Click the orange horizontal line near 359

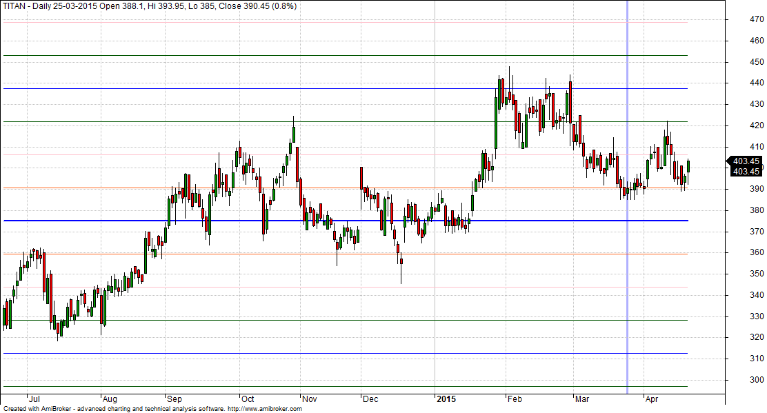click(207, 254)
